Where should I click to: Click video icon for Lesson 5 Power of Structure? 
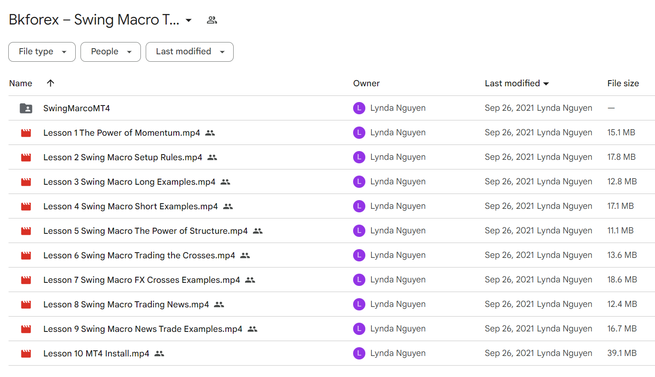[26, 231]
